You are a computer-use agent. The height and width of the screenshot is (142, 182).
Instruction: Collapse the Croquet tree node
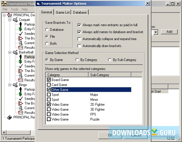(10, 20)
